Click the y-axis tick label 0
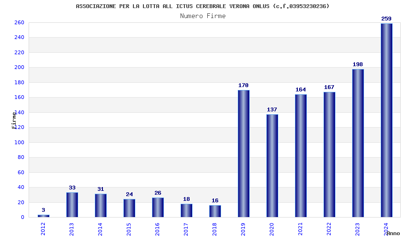This screenshot has height=238, width=405. [x=23, y=218]
